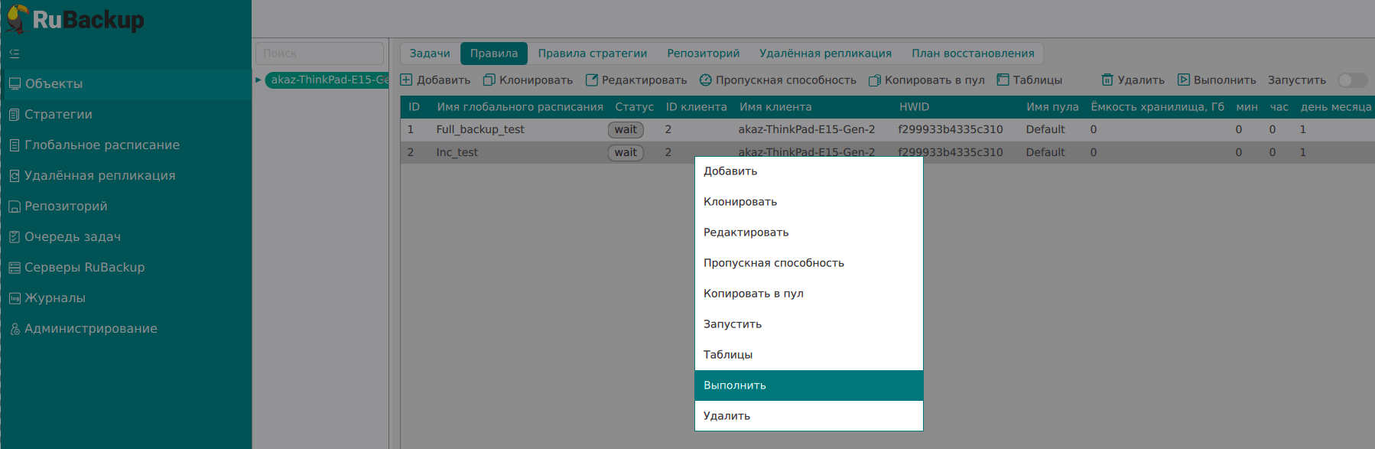Click the Редактировать pencil icon in toolbar
Image resolution: width=1375 pixels, height=449 pixels.
pos(591,80)
